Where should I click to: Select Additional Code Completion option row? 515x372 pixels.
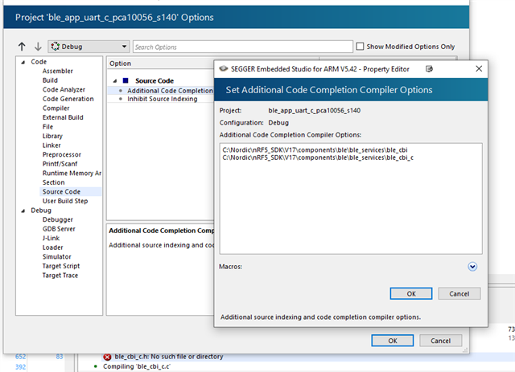pyautogui.click(x=161, y=91)
